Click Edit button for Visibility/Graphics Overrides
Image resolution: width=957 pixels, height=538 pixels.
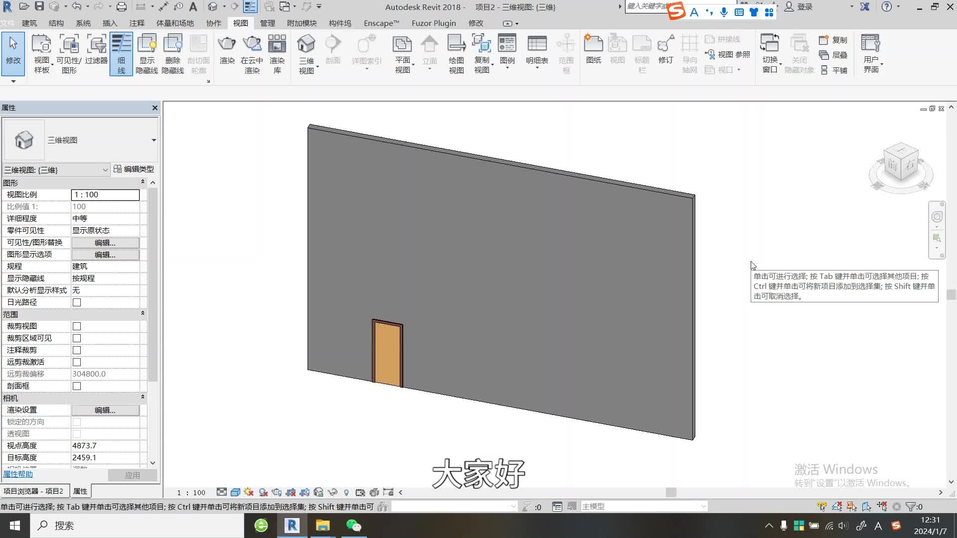(x=105, y=243)
